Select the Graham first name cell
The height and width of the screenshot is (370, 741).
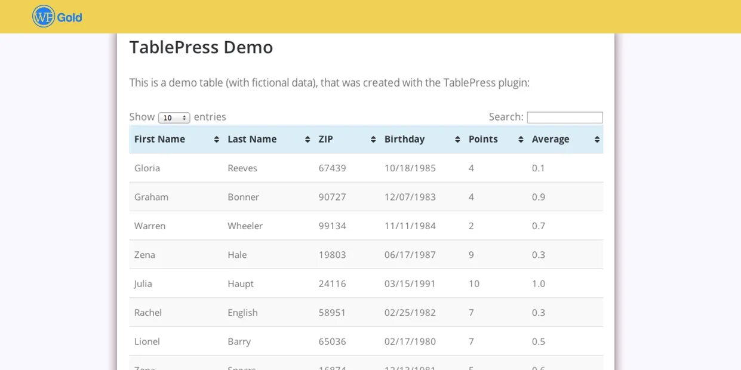point(151,197)
